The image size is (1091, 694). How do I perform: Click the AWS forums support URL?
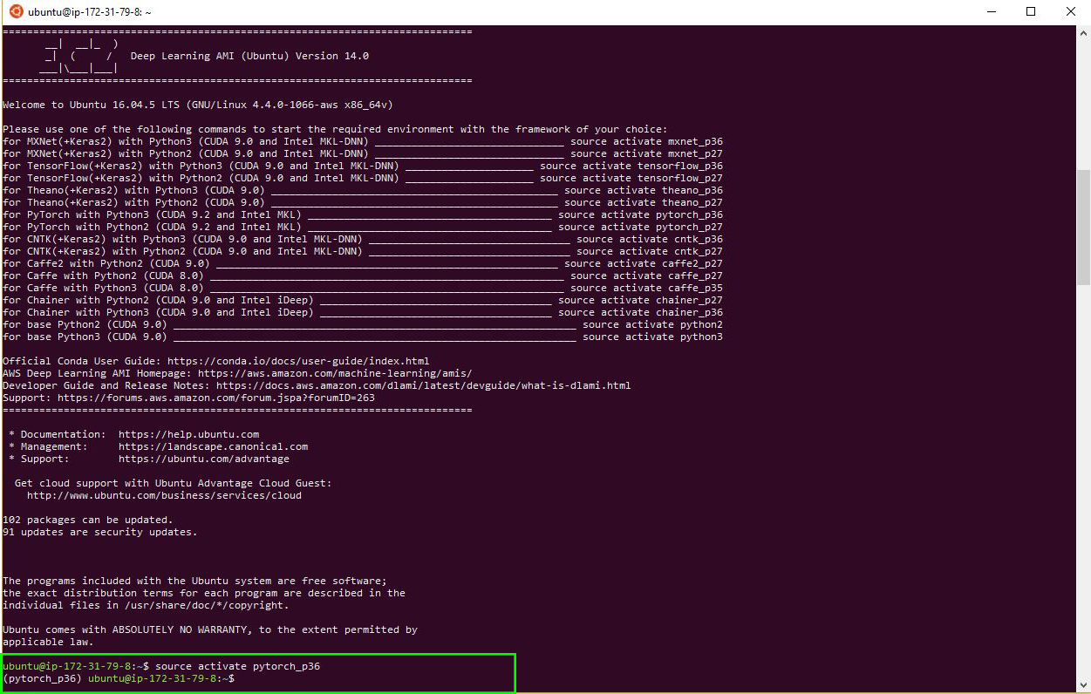[216, 398]
